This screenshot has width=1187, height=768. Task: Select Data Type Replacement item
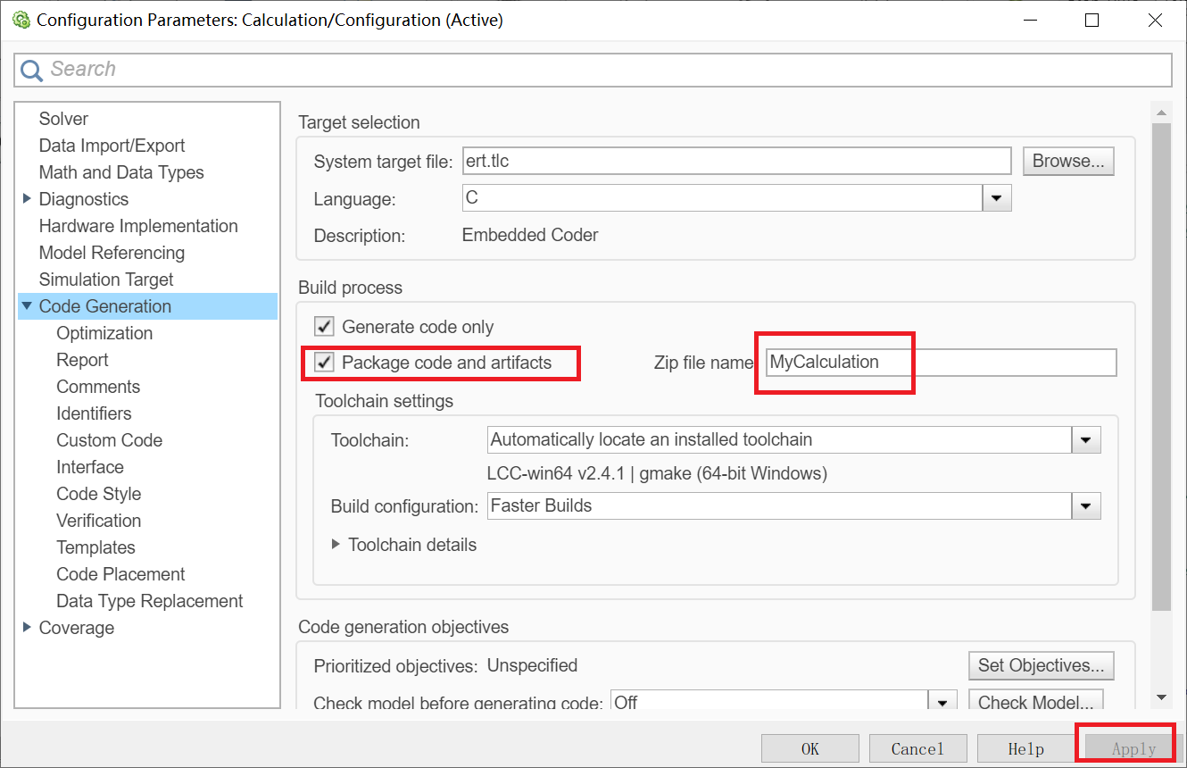click(149, 601)
